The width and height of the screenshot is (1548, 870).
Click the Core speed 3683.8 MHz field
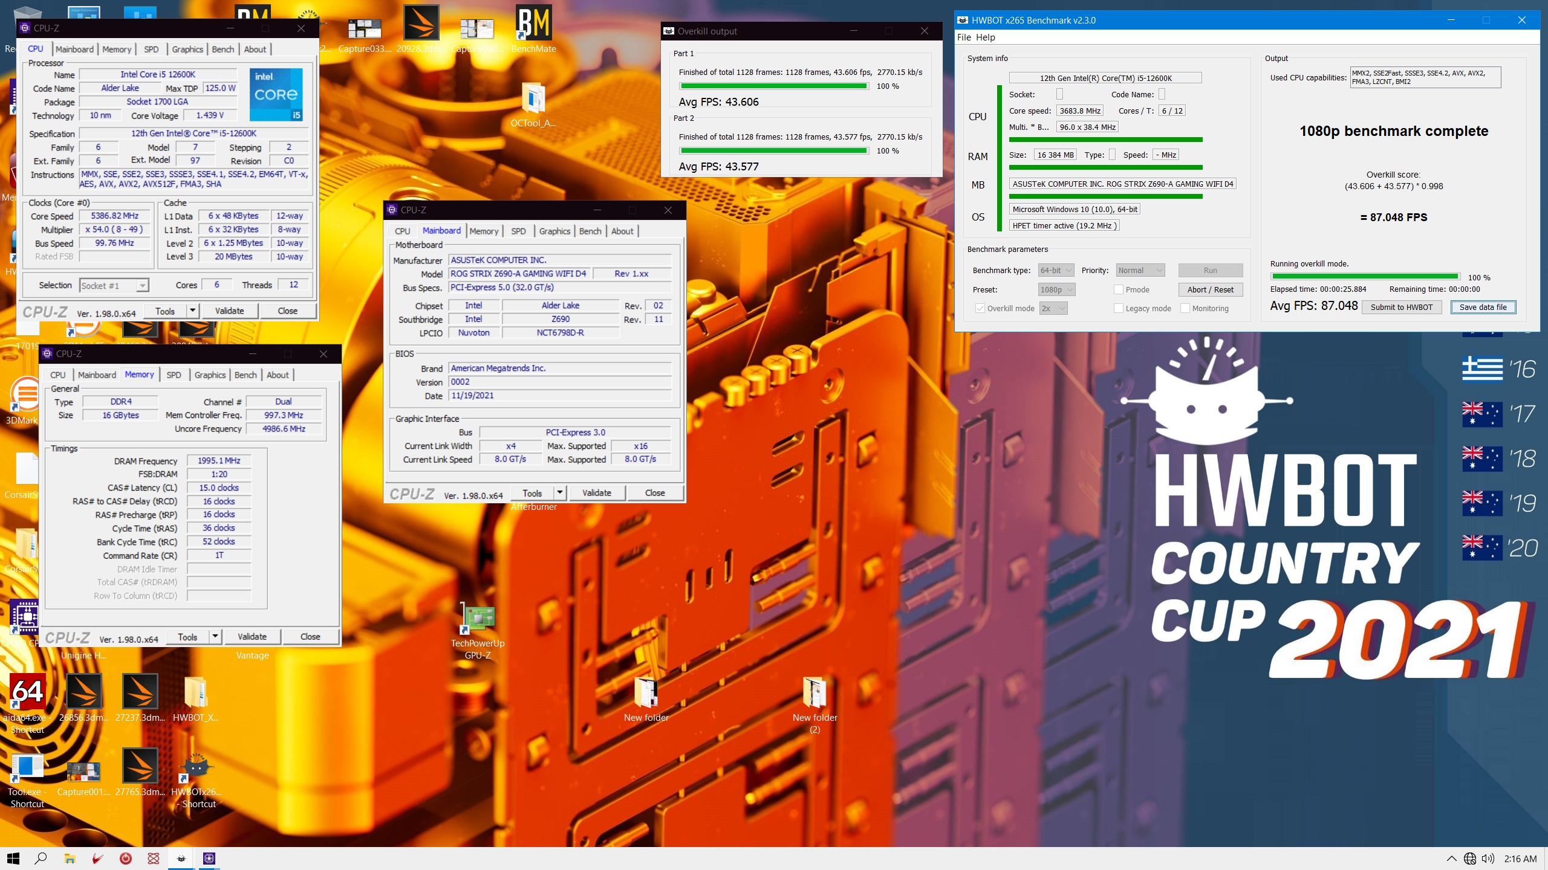coord(1080,111)
